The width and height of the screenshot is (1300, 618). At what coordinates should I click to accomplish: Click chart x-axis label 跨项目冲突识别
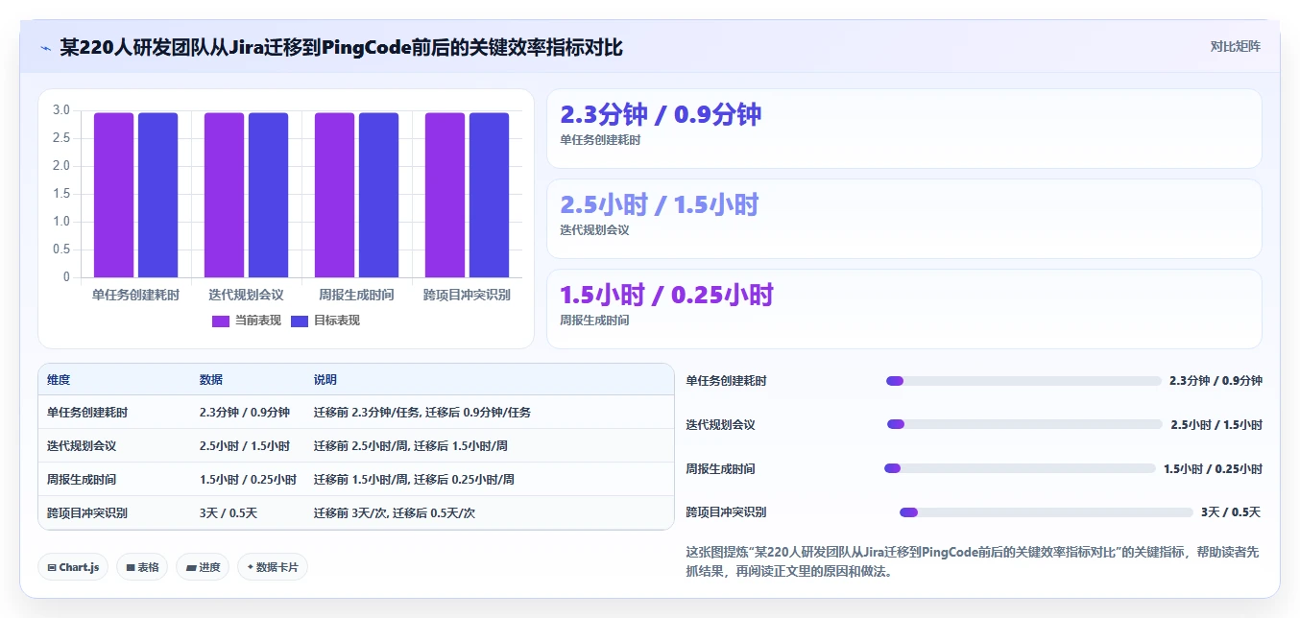pos(467,295)
